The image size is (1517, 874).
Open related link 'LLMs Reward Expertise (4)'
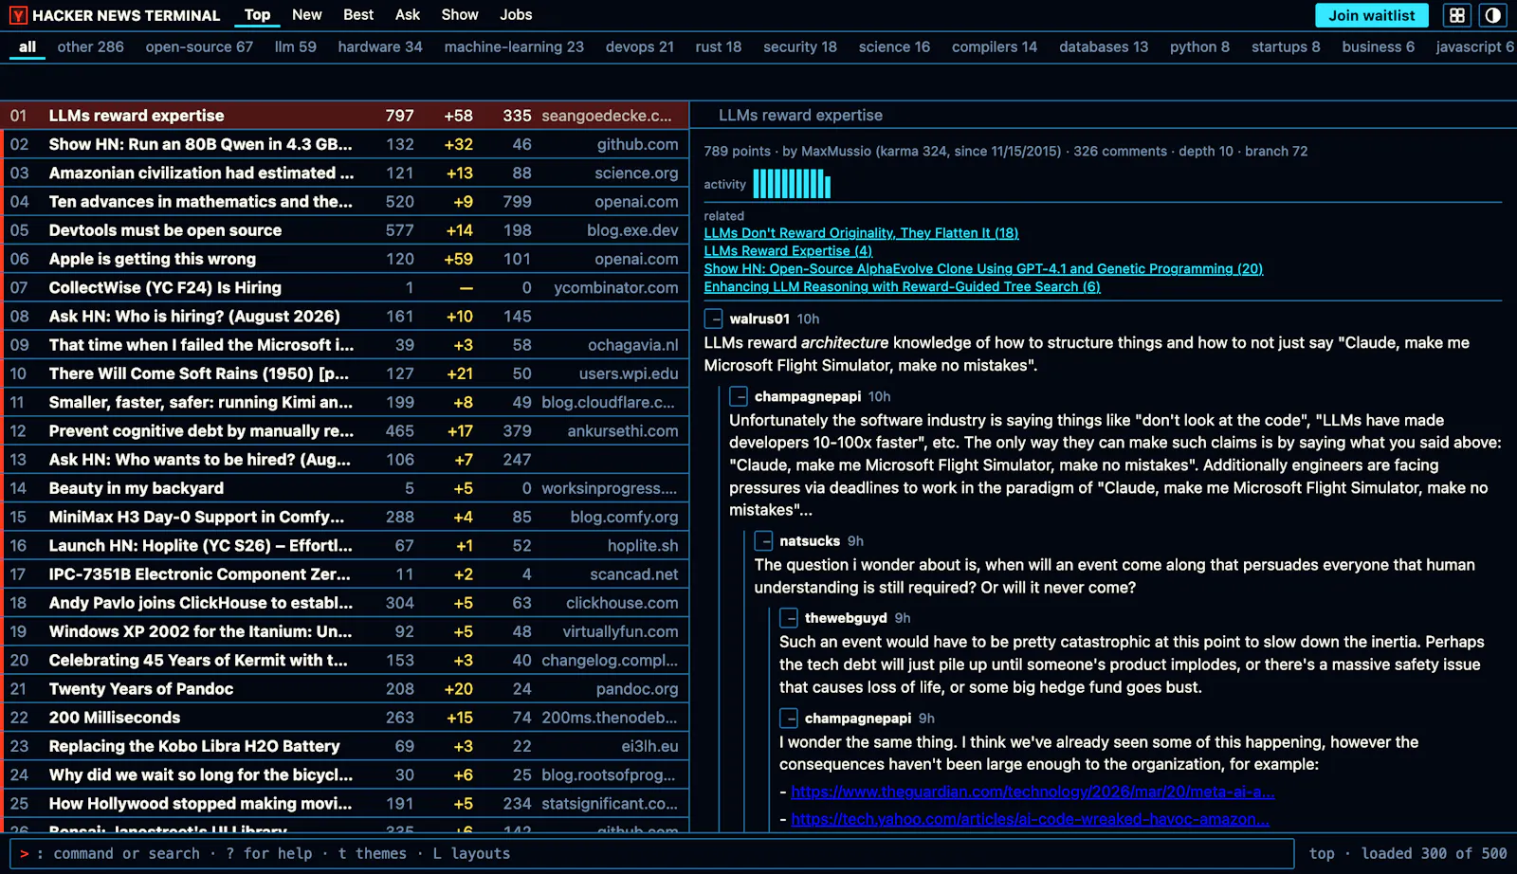coord(788,251)
